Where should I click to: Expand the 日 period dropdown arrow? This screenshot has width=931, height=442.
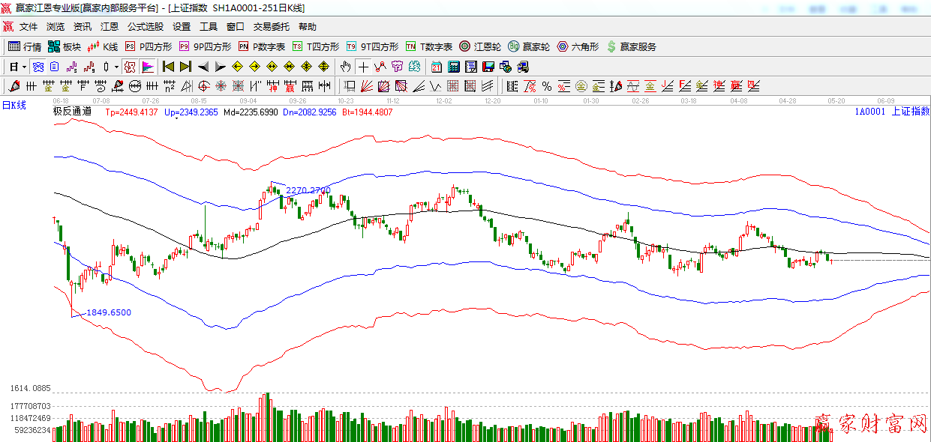coord(24,67)
